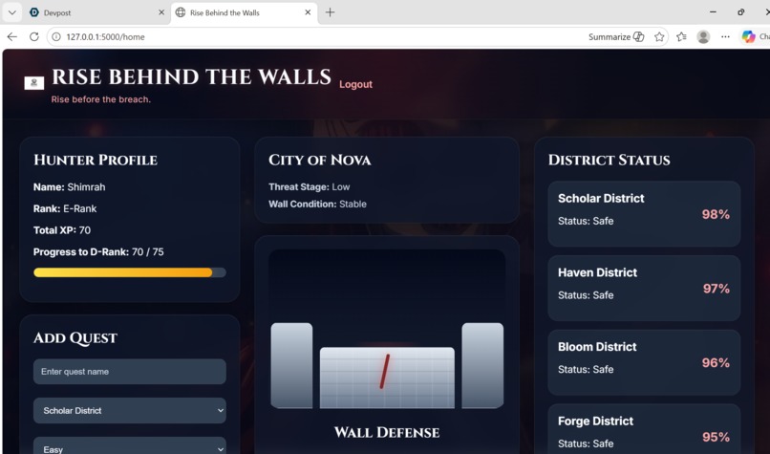Screen dimensions: 770x454
Task: Click the Rise Behind the Walls title
Action: click(x=191, y=77)
